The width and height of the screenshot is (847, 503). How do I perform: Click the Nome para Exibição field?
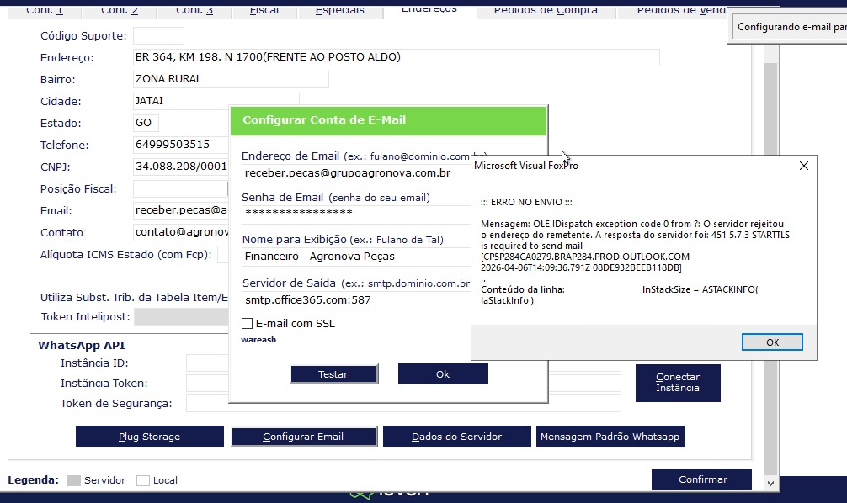(356, 257)
